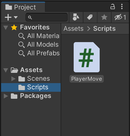130x136 pixels.
Task: Toggle the panel lock icon
Action: (113, 6)
